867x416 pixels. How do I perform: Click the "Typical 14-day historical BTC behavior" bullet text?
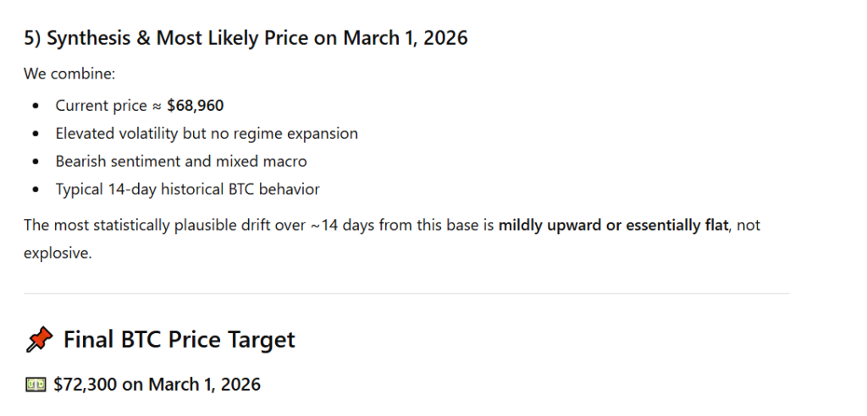pyautogui.click(x=187, y=189)
